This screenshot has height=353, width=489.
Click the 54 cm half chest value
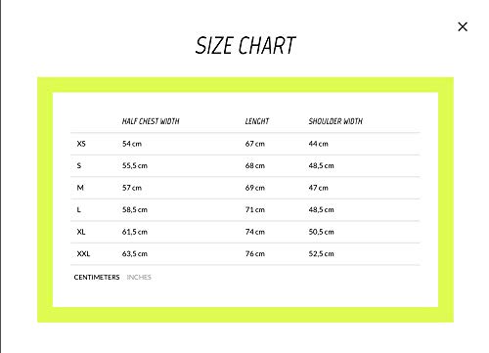tap(132, 144)
